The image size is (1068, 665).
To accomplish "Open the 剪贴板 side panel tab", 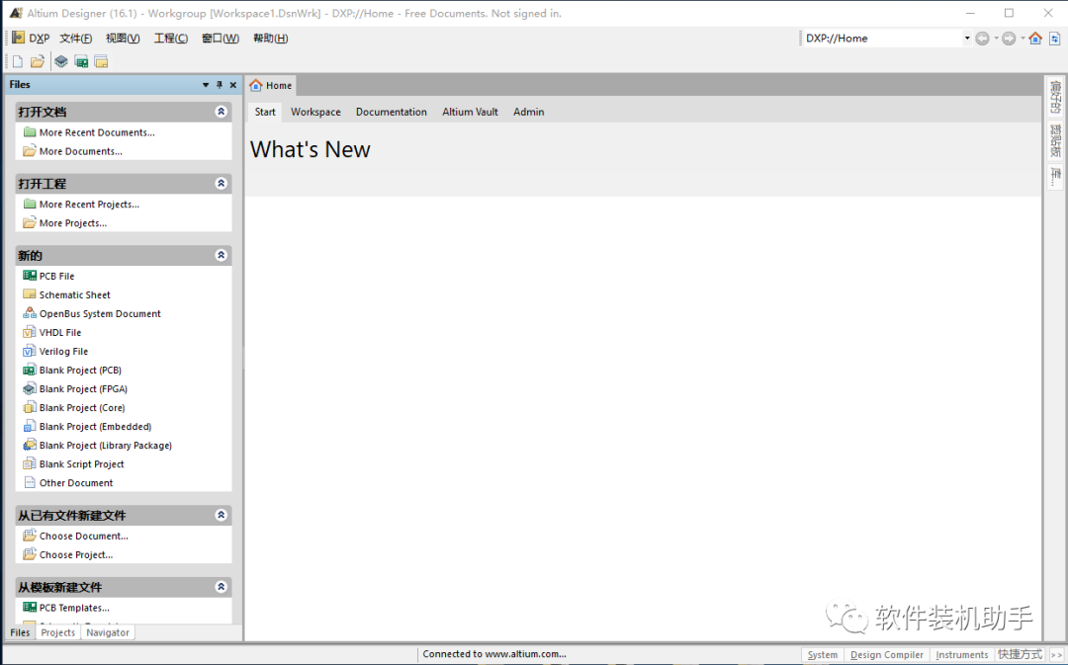I will [1055, 141].
